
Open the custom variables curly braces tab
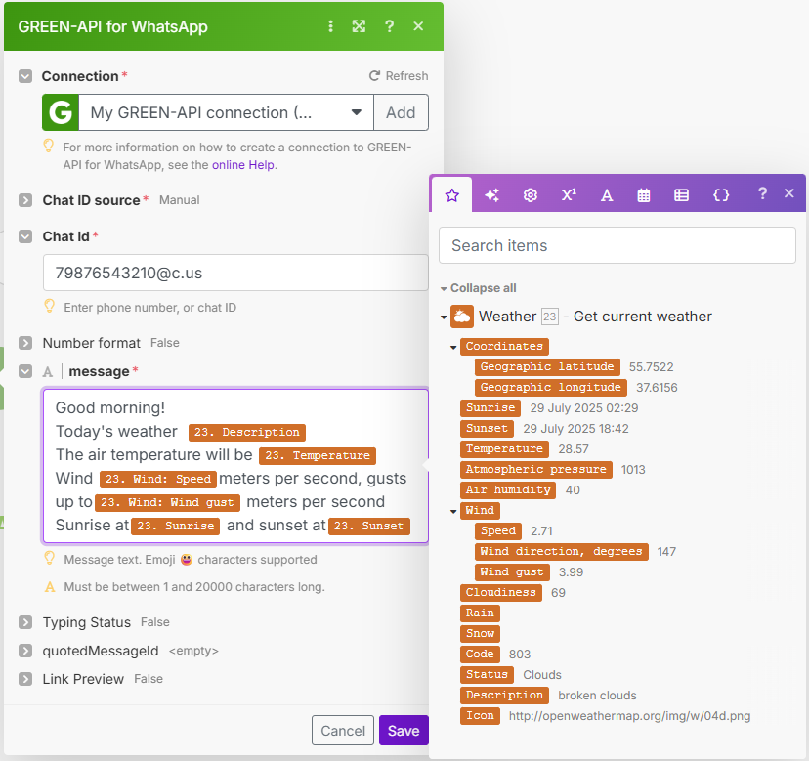(x=721, y=194)
